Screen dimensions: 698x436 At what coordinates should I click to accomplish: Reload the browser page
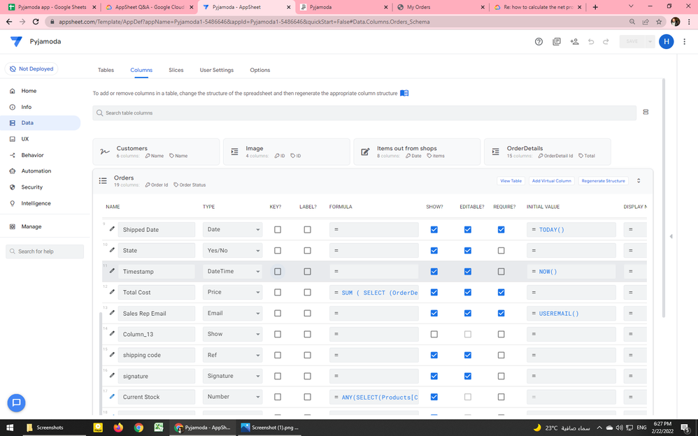[x=36, y=22]
